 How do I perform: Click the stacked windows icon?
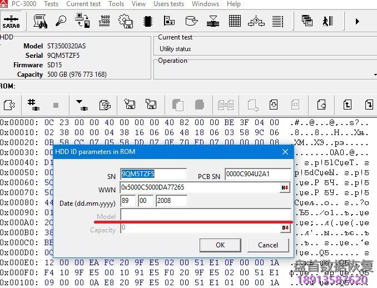307,21
